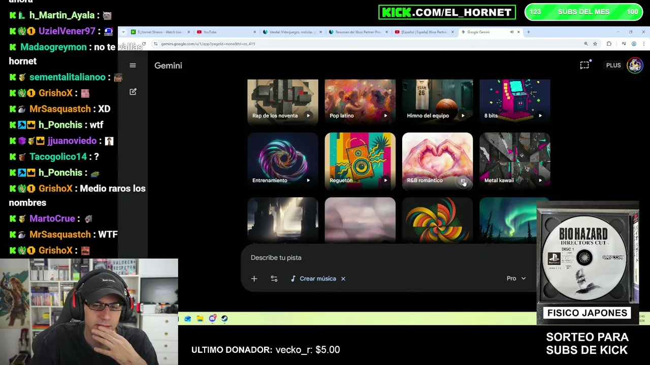Expand the Pro model dropdown

pyautogui.click(x=516, y=278)
